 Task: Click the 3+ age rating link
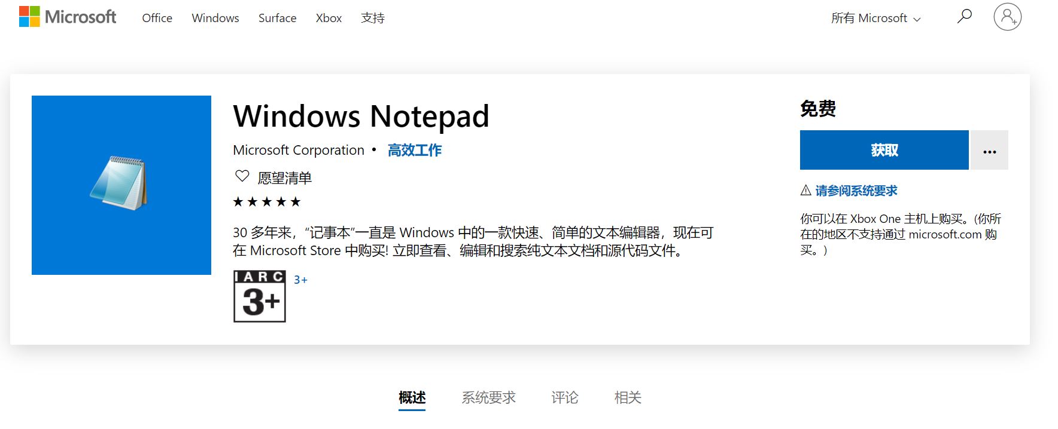pyautogui.click(x=300, y=280)
